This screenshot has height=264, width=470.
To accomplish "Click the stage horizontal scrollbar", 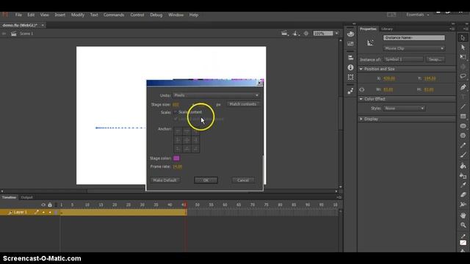I will pos(169,191).
